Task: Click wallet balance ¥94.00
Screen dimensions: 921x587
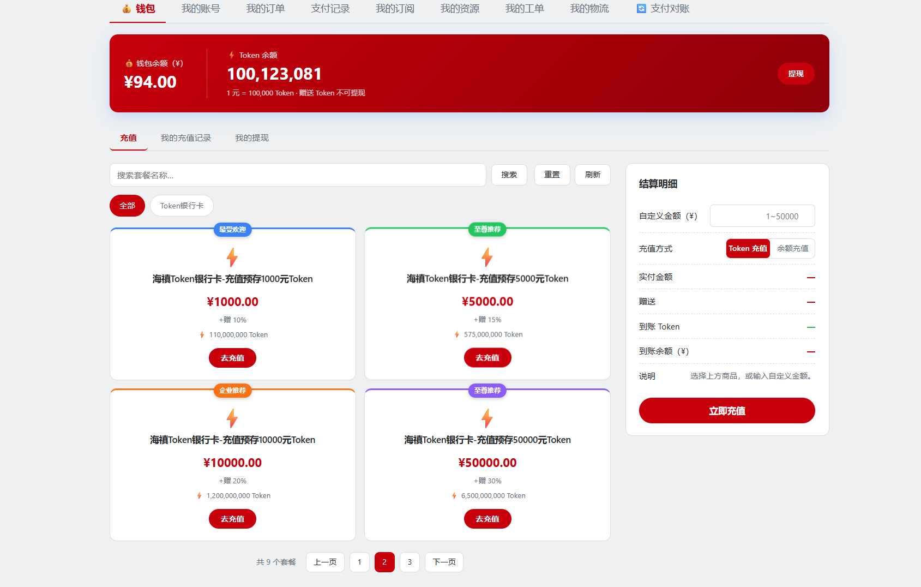Action: [150, 82]
